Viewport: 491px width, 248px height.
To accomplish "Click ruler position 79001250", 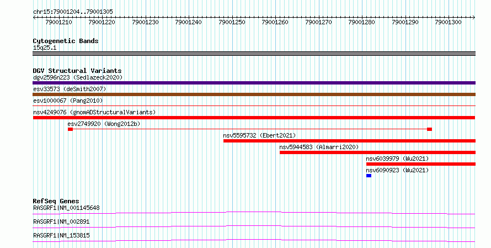I will pos(232,22).
